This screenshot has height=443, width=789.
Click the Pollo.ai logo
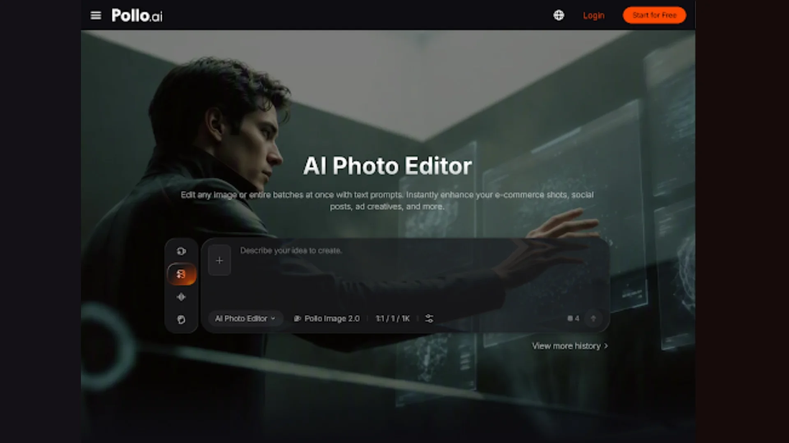pos(137,16)
